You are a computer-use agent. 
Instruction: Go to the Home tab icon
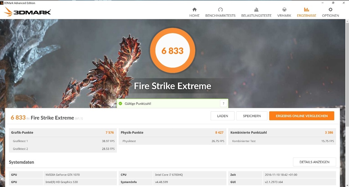pos(194,10)
